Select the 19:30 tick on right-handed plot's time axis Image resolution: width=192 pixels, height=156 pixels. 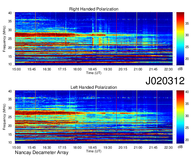click(x=108, y=69)
